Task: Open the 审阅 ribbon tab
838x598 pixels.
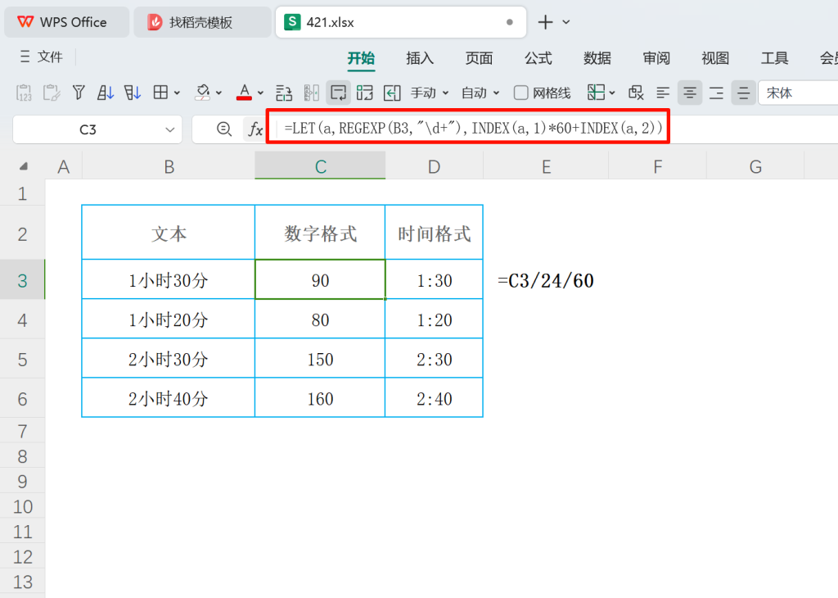Action: point(656,58)
